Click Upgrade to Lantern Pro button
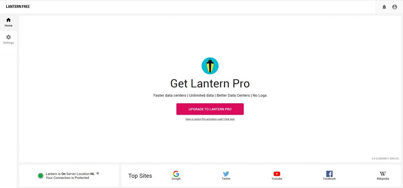Image resolution: width=403 pixels, height=188 pixels. 210,109
